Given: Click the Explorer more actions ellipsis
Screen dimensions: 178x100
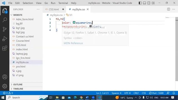Looking at the screenshot, I should coord(38,9).
